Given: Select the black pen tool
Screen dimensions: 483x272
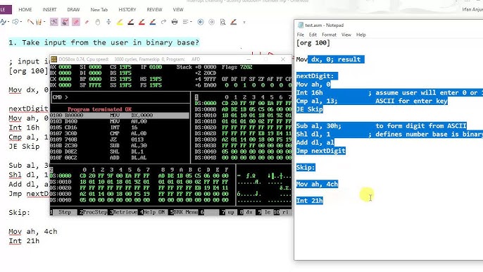Looking at the screenshot, I should (x=131, y=22).
